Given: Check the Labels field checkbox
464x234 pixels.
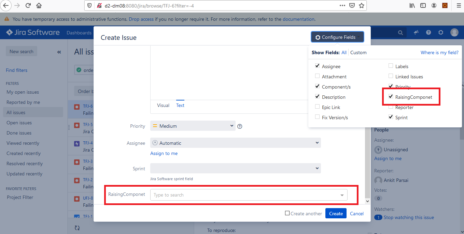Looking at the screenshot, I should pos(391,66).
